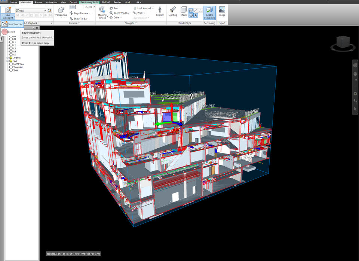Expand the Save Viewpoint dropdown arrow

14,16
